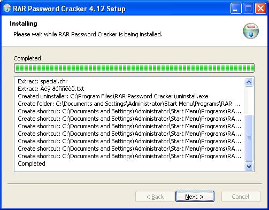Close the RAR Password Cracker Setup window

pos(260,9)
